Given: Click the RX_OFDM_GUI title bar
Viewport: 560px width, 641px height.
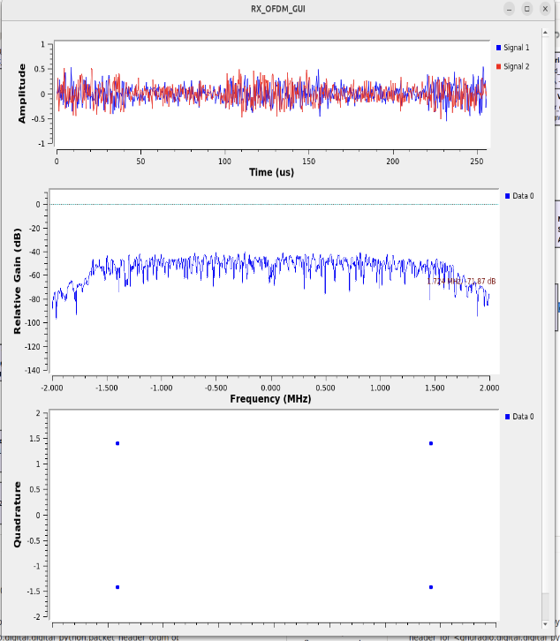Looking at the screenshot, I should pos(279,9).
